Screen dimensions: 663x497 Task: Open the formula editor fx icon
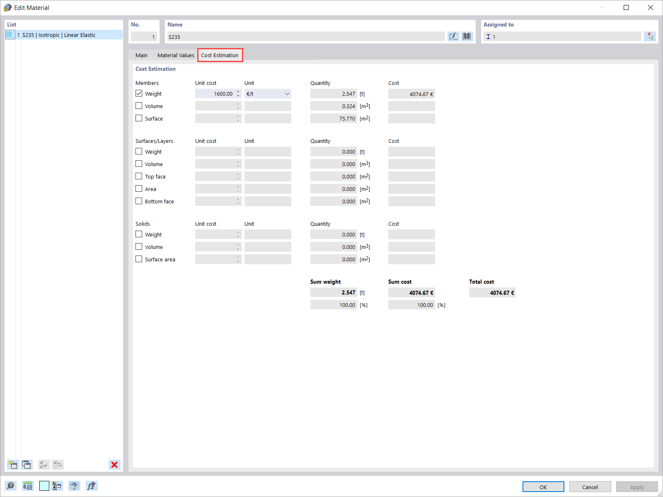point(91,486)
